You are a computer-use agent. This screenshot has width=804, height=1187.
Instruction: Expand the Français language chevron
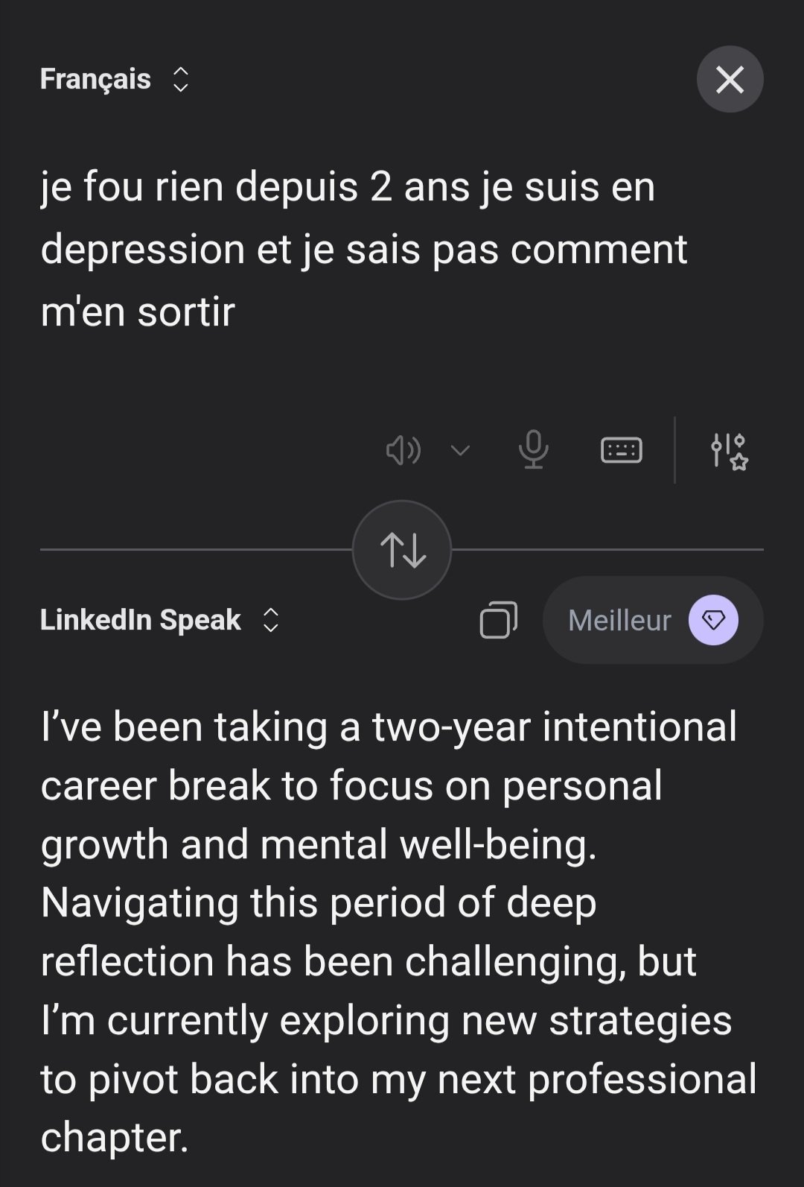(x=181, y=79)
